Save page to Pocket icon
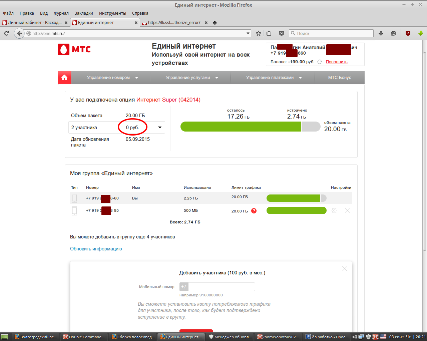 [282, 33]
